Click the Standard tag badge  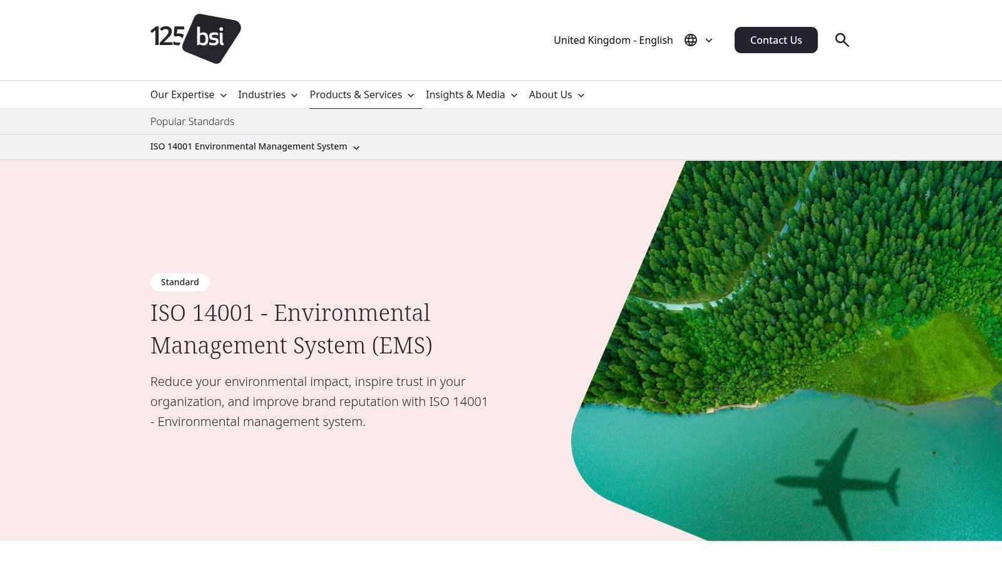[x=180, y=282]
